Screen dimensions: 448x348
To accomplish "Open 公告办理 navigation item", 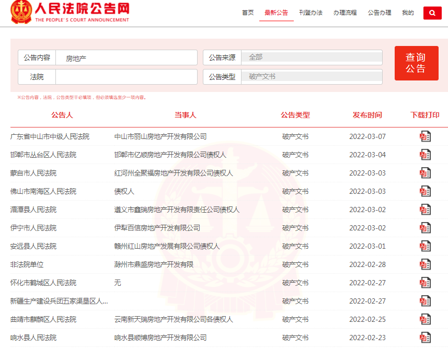I will coord(380,13).
